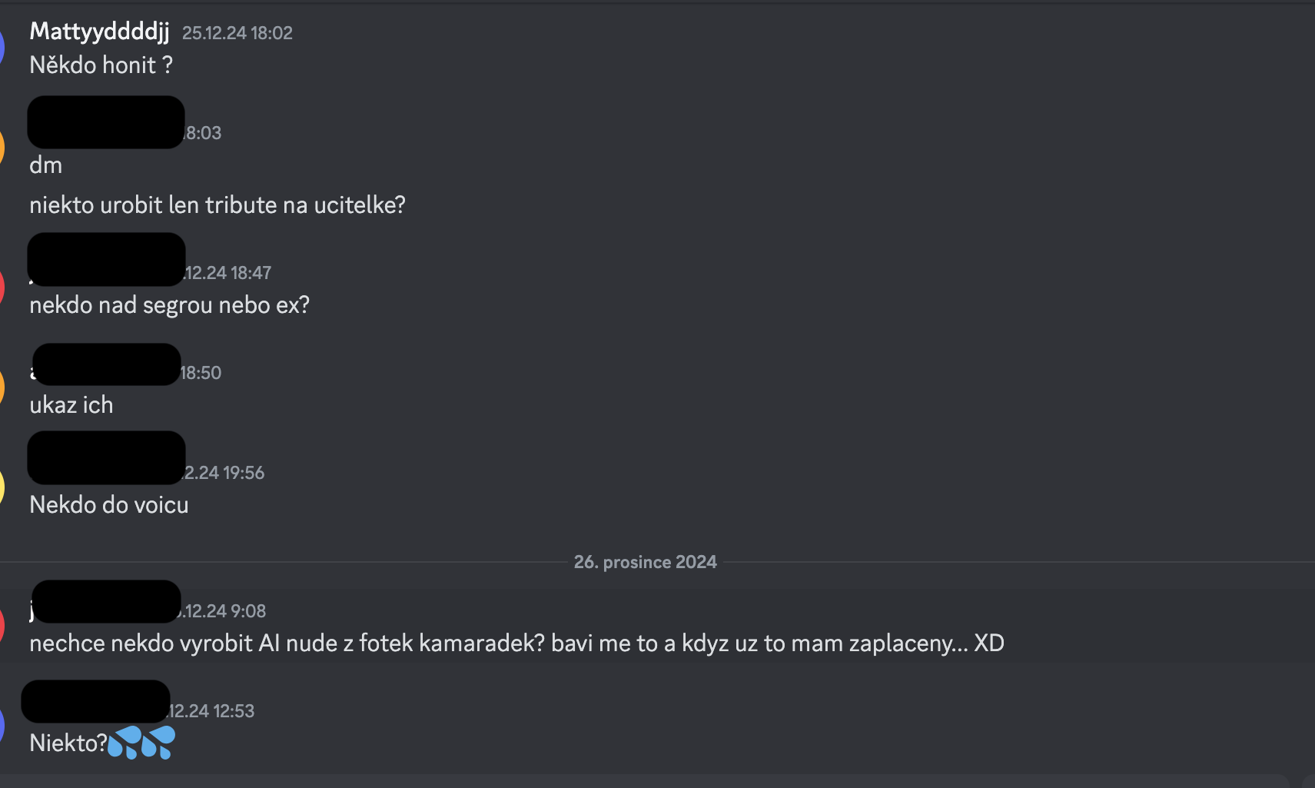The height and width of the screenshot is (788, 1315).
Task: Click the red avatar of the 18:47 message
Action: [2, 288]
